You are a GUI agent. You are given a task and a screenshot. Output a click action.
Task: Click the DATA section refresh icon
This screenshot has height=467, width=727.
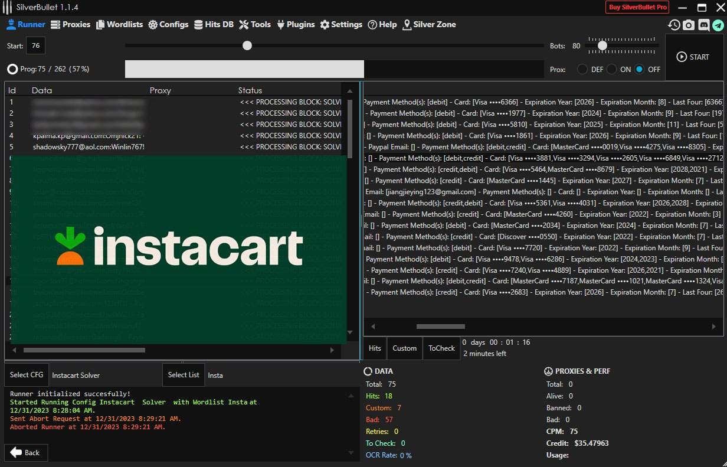pos(368,371)
